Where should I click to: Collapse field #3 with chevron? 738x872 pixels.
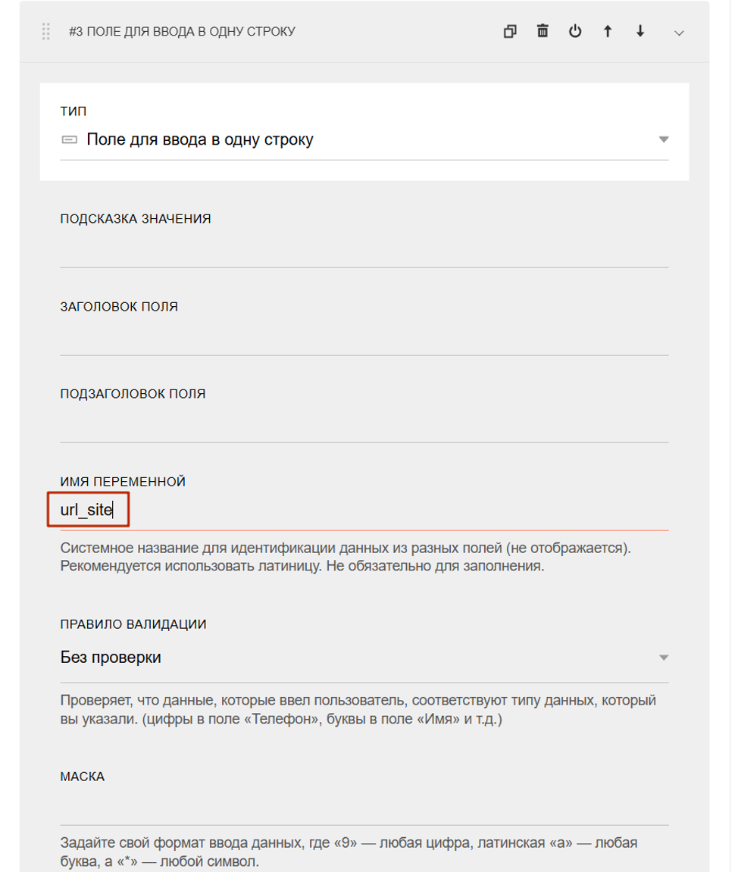coord(678,33)
